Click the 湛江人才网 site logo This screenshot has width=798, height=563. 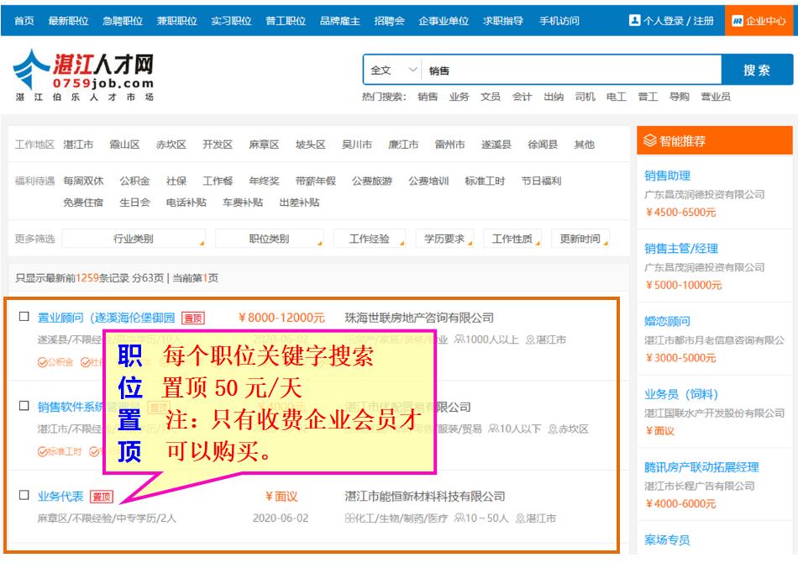click(84, 76)
